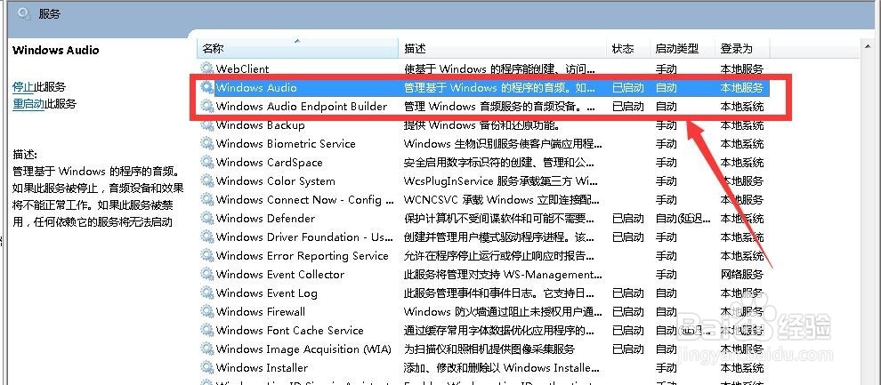Screen dimensions: 881x385
Task: Click Windows Biometric Service description cell
Action: pos(503,144)
